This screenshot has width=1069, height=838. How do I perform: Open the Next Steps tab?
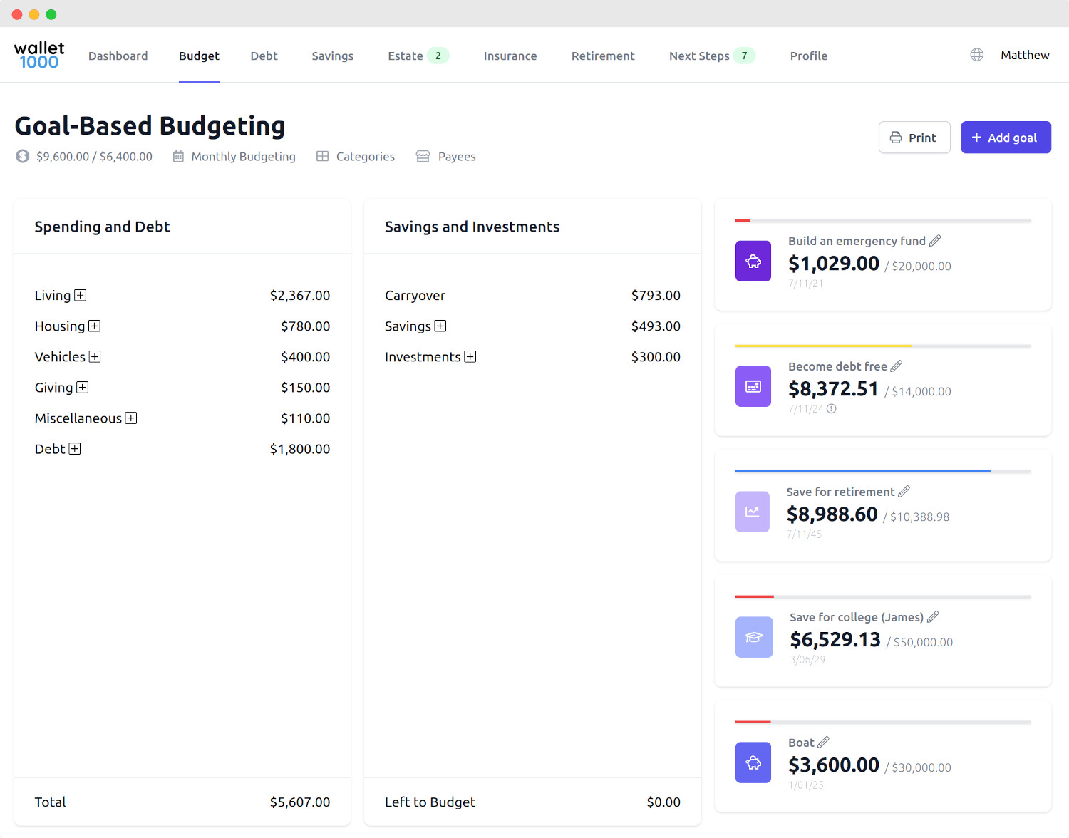tap(712, 56)
